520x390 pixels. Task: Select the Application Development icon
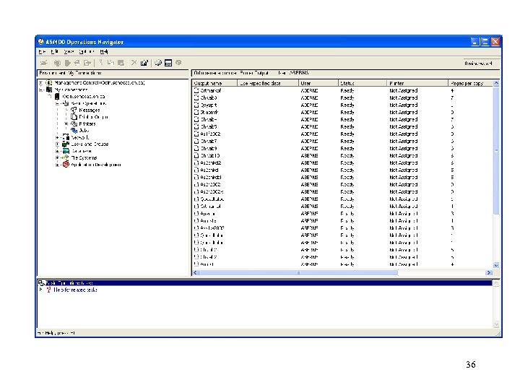coord(66,165)
